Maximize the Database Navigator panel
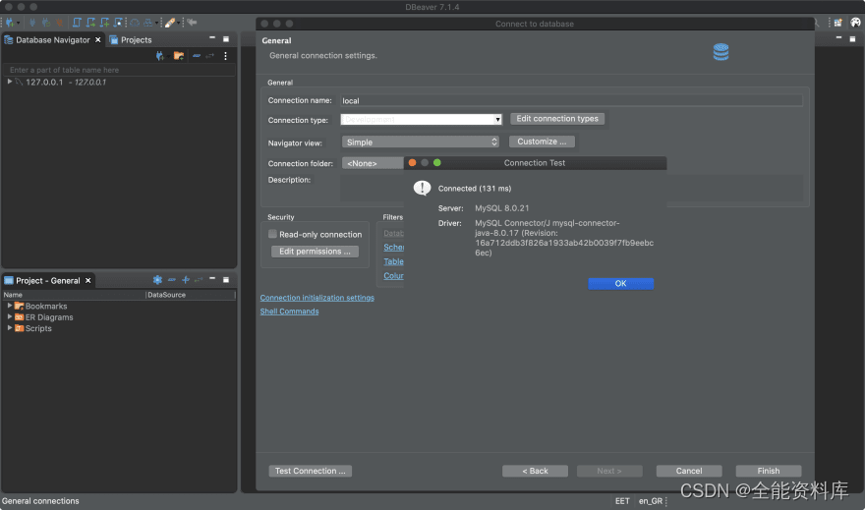The image size is (865, 510). pyautogui.click(x=226, y=39)
